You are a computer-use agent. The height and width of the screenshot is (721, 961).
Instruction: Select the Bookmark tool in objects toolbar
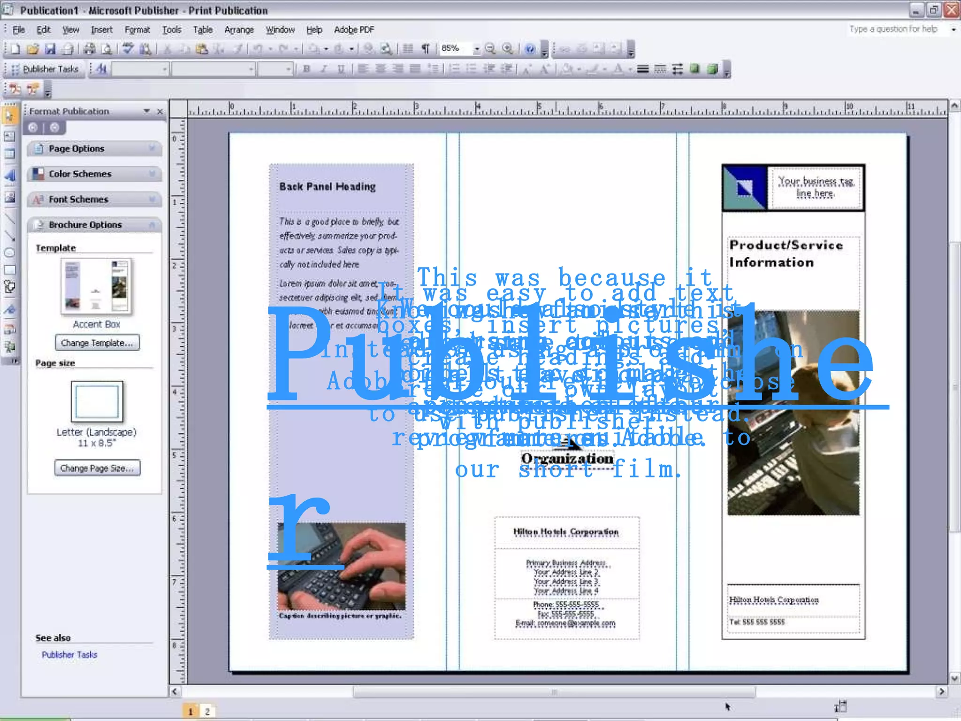coord(9,309)
